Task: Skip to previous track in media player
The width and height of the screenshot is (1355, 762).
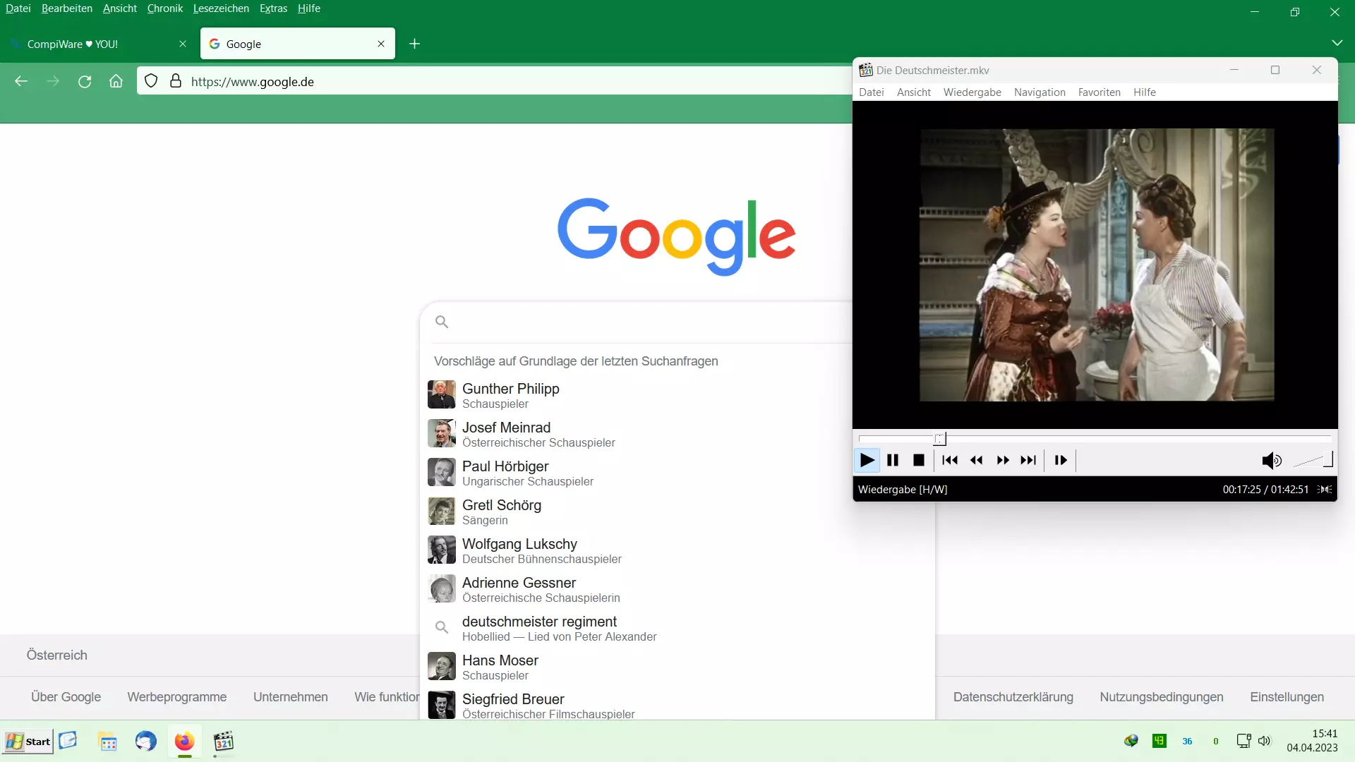Action: click(x=950, y=460)
